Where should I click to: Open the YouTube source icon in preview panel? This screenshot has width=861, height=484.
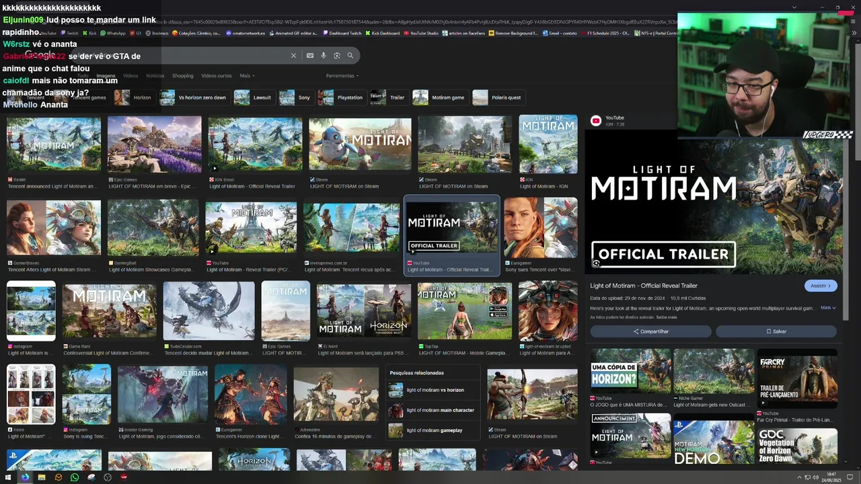595,121
